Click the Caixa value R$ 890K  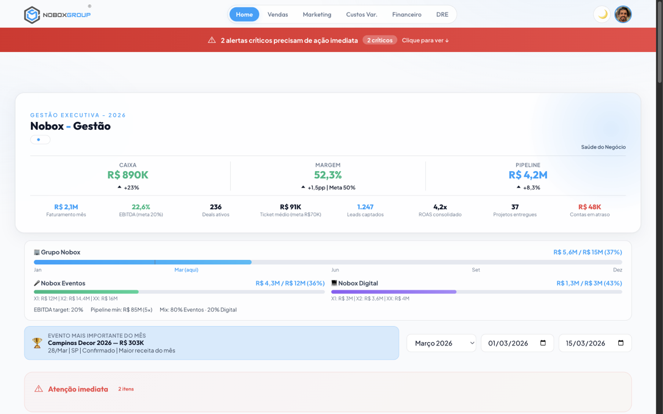tap(128, 175)
